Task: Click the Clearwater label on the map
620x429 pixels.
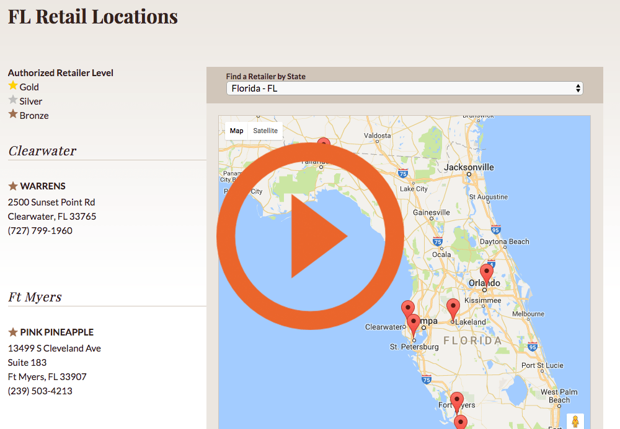Action: point(384,327)
